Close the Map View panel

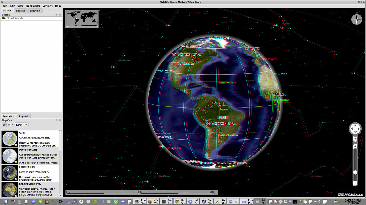pyautogui.click(x=60, y=120)
